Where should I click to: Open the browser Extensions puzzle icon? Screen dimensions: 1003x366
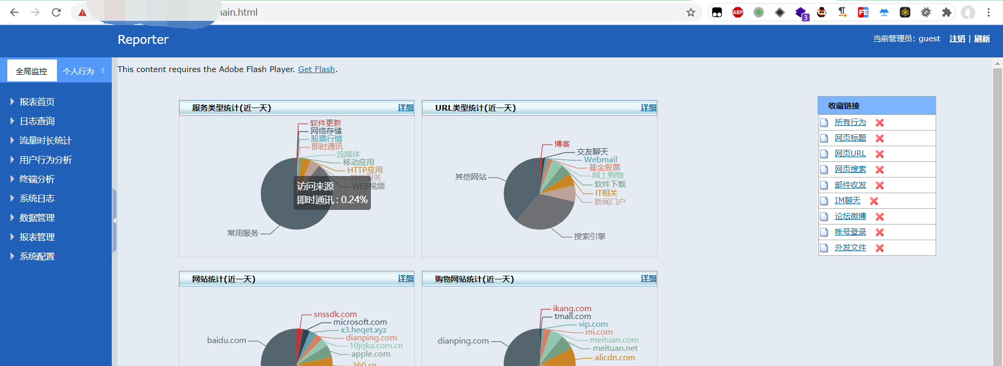tap(947, 13)
